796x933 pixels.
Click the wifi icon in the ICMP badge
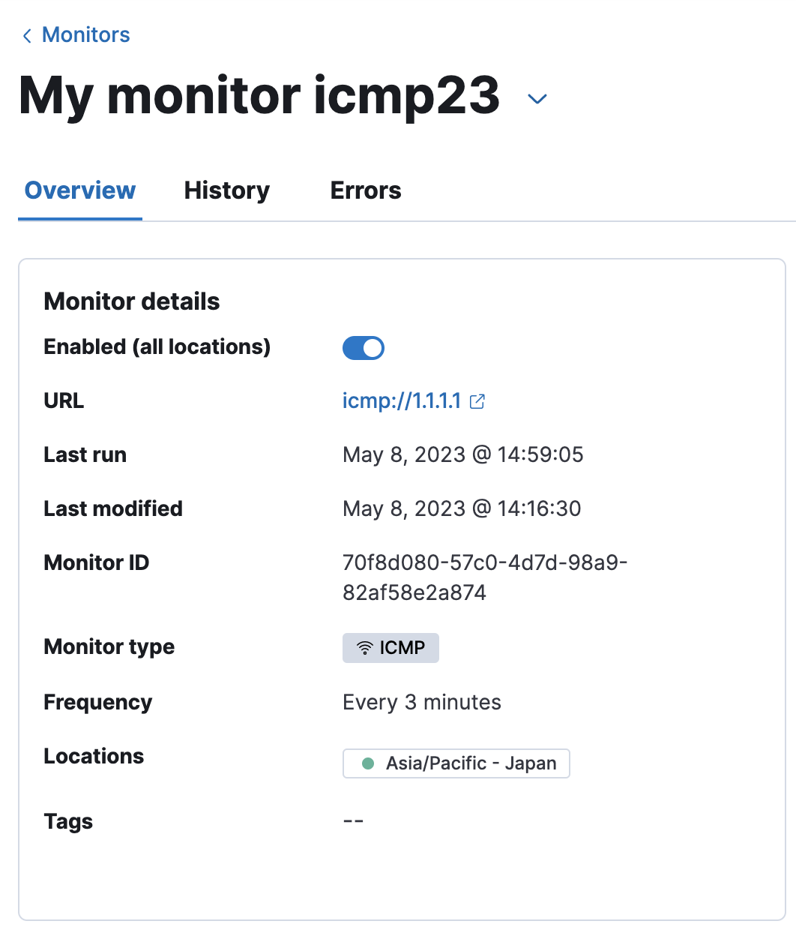[364, 648]
